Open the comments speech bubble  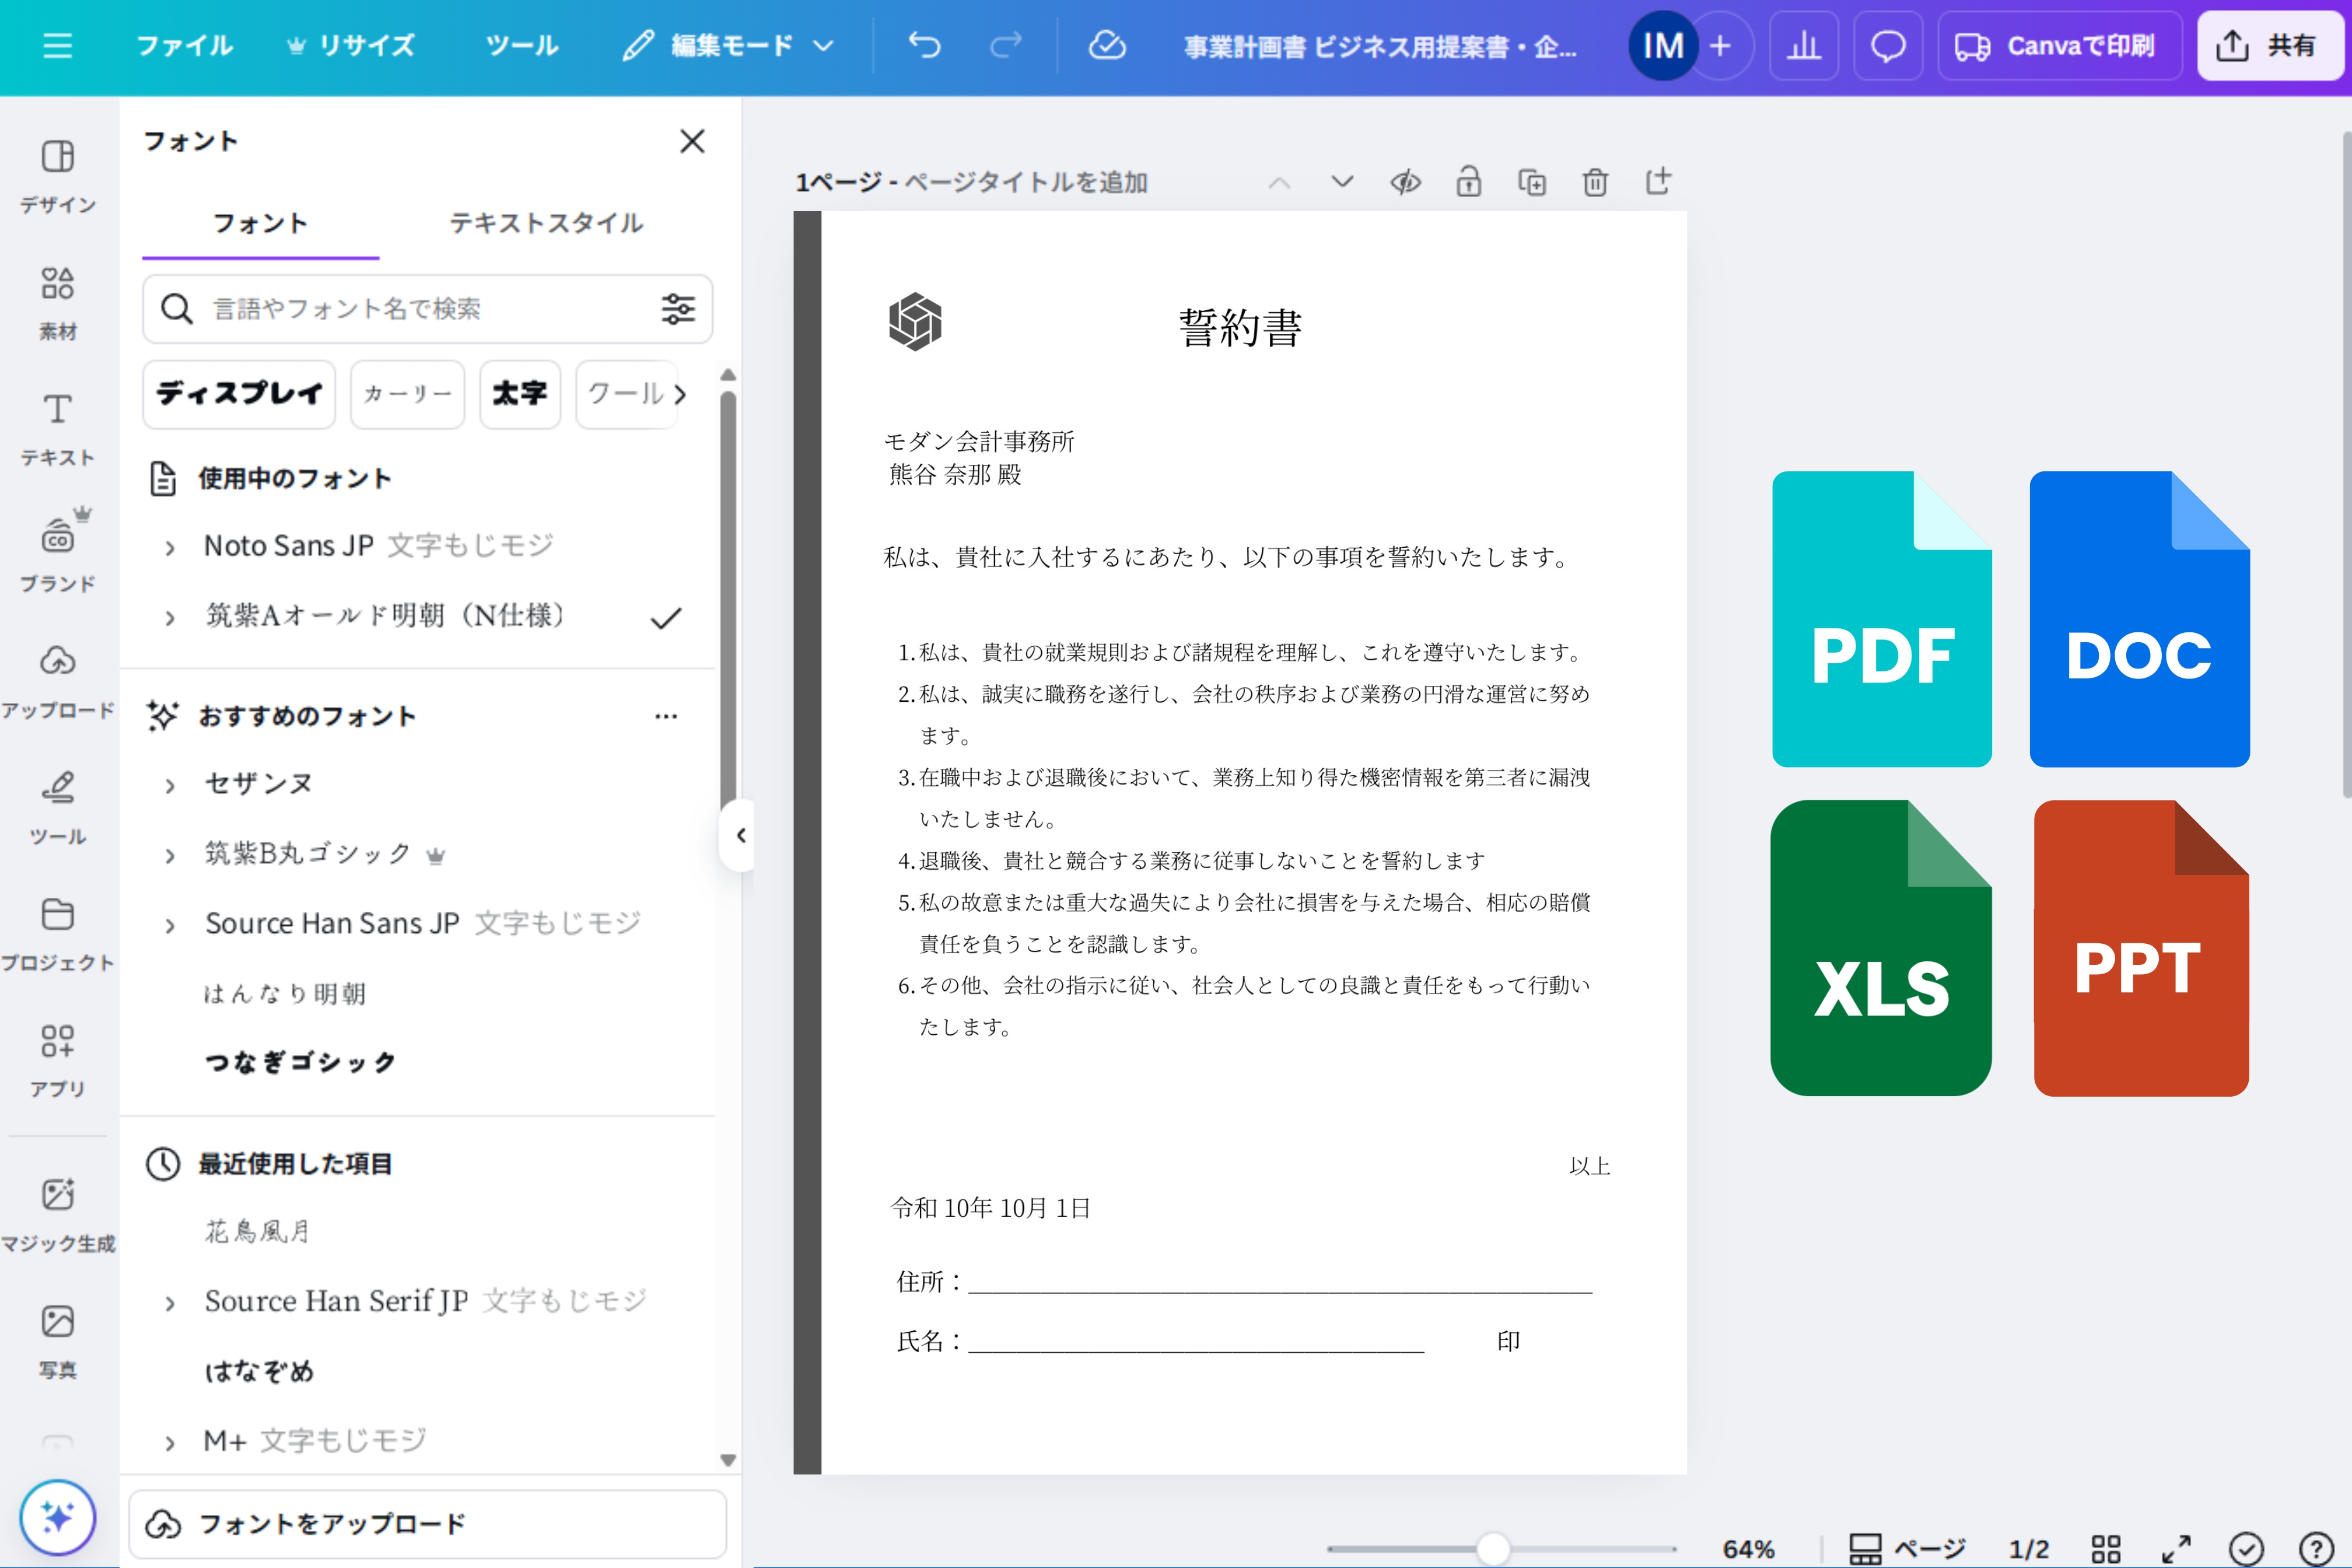pos(1888,46)
